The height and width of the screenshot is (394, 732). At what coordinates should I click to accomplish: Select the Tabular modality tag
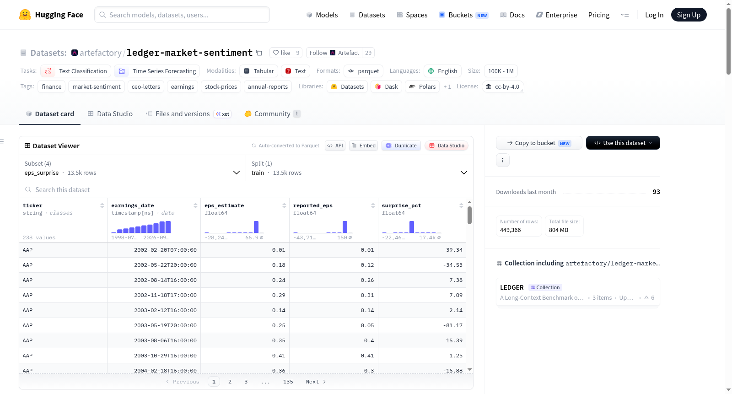(259, 71)
